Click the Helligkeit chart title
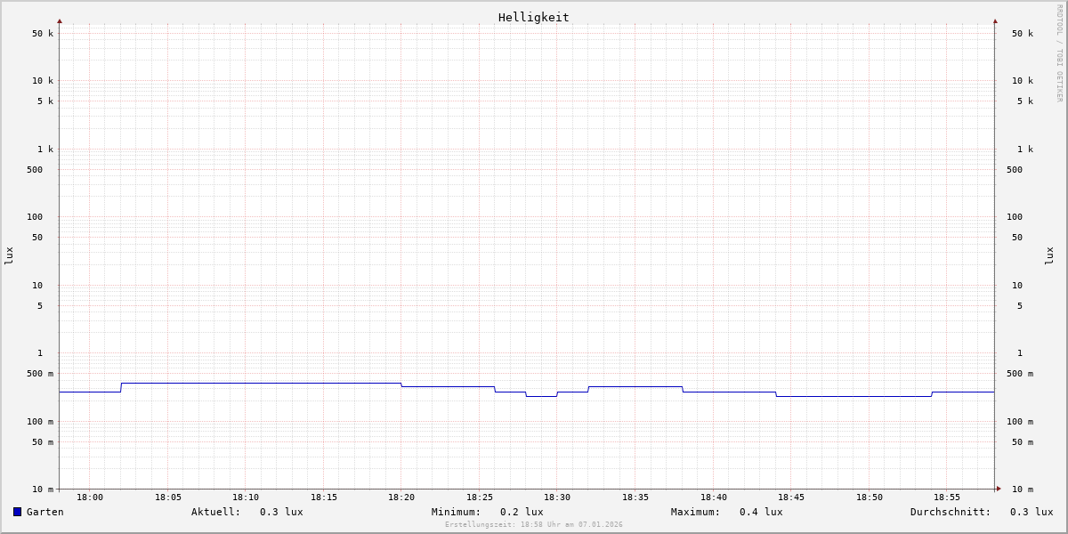 [x=533, y=17]
